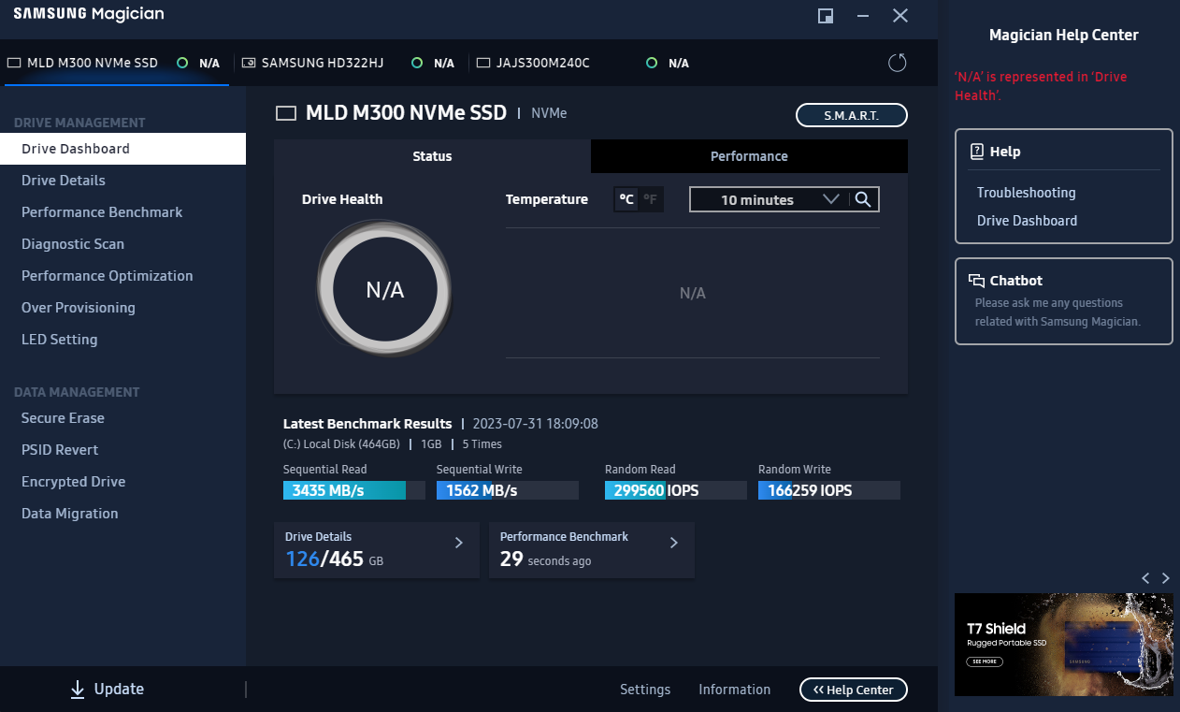Image resolution: width=1180 pixels, height=712 pixels.
Task: Click SEE MORE on T7 Shield banner
Action: pyautogui.click(x=985, y=661)
